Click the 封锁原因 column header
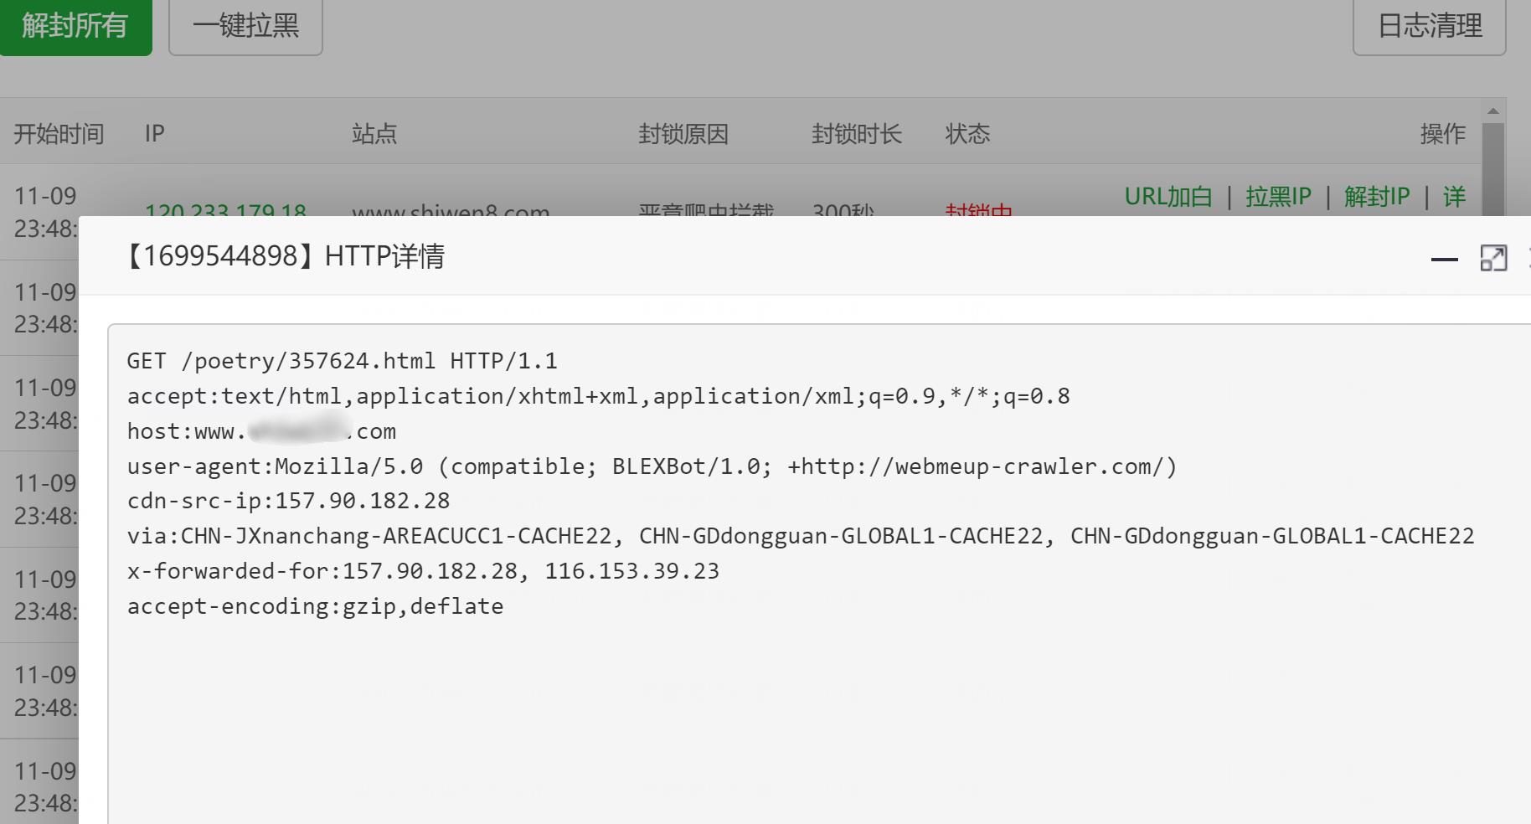 tap(683, 134)
